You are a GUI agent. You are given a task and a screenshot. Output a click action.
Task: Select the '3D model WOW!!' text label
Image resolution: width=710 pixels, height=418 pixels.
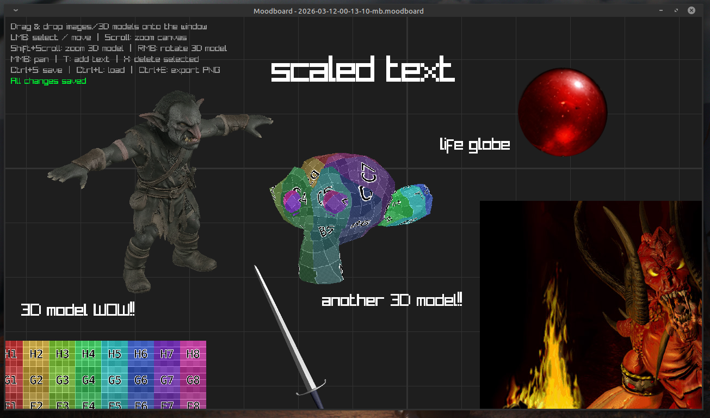(x=78, y=310)
